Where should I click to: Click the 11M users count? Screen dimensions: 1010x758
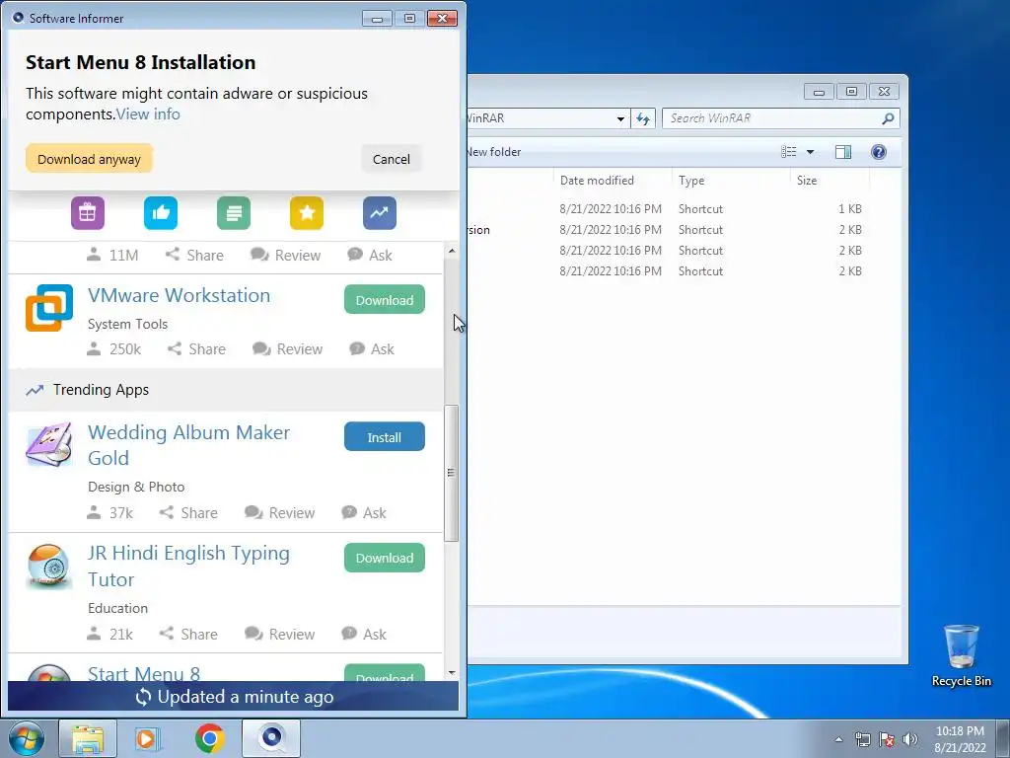(x=112, y=256)
